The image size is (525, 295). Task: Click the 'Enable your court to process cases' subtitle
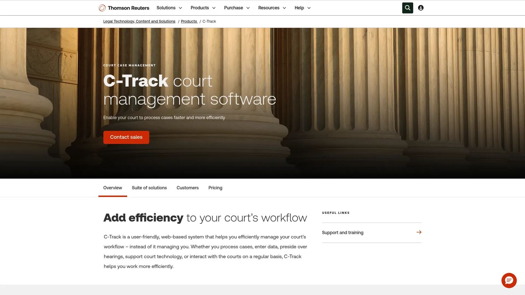coord(164,118)
